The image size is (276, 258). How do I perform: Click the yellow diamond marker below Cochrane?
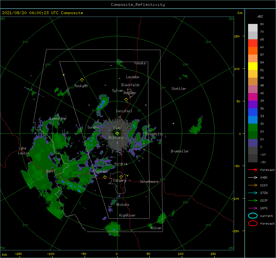[x=105, y=177]
